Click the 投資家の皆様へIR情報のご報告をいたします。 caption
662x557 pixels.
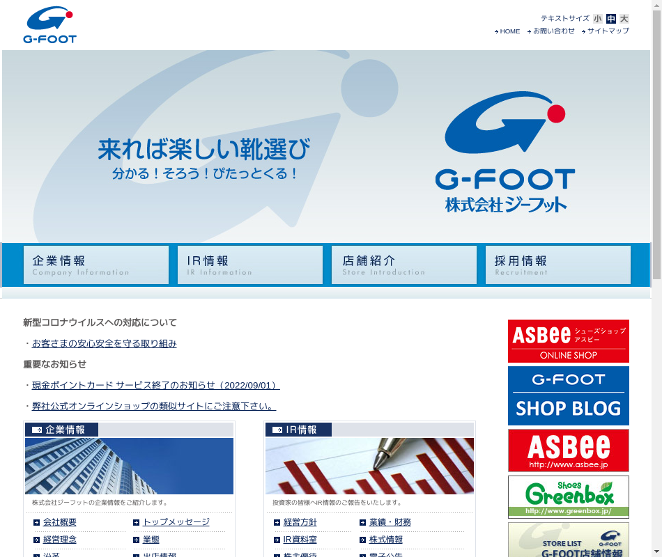pyautogui.click(x=339, y=503)
